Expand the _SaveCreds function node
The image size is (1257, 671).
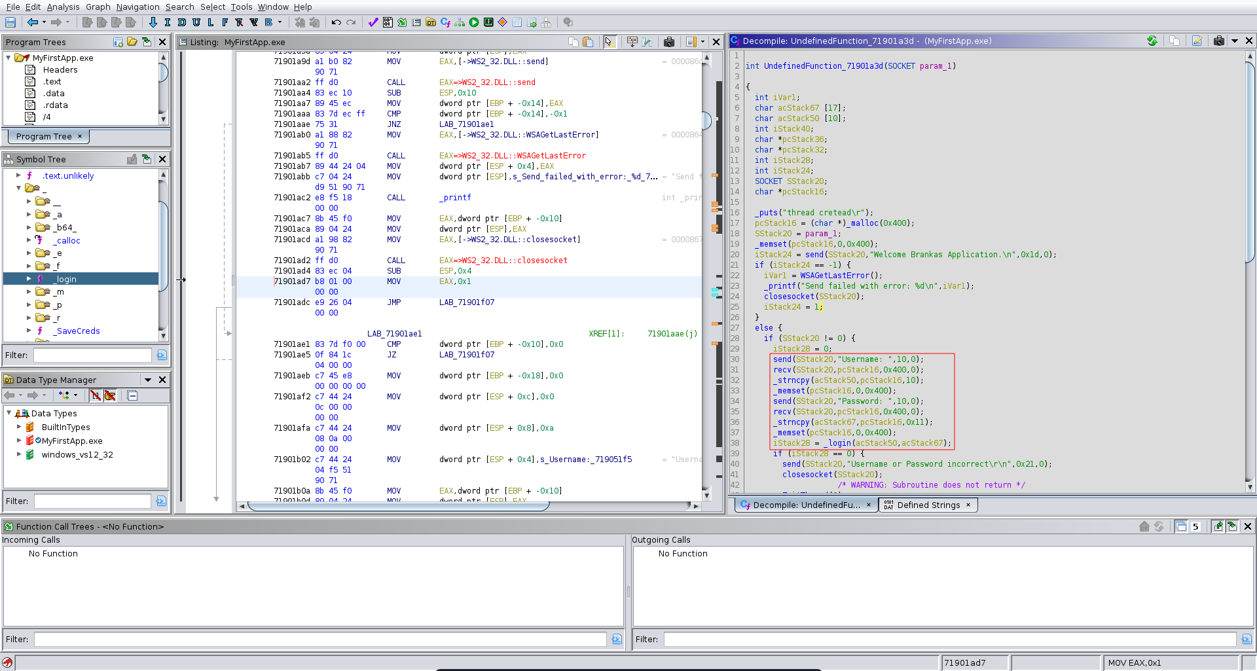pyautogui.click(x=29, y=331)
